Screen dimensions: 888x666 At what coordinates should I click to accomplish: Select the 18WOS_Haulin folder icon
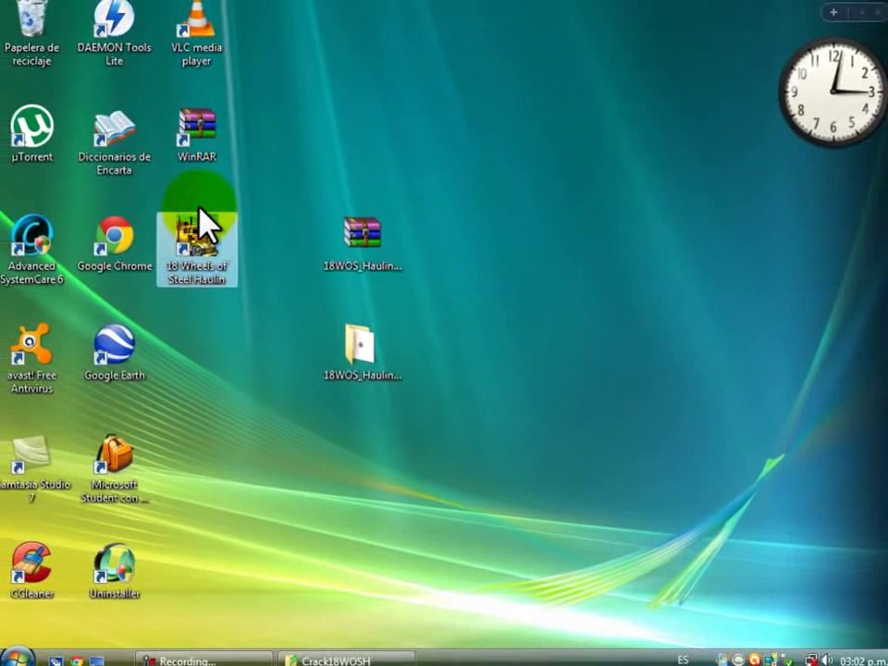[x=363, y=352]
